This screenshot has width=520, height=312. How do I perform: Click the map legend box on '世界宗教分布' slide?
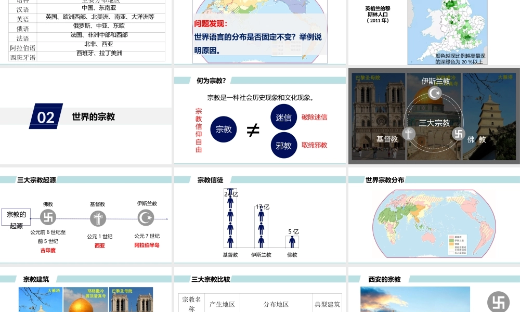(x=458, y=245)
